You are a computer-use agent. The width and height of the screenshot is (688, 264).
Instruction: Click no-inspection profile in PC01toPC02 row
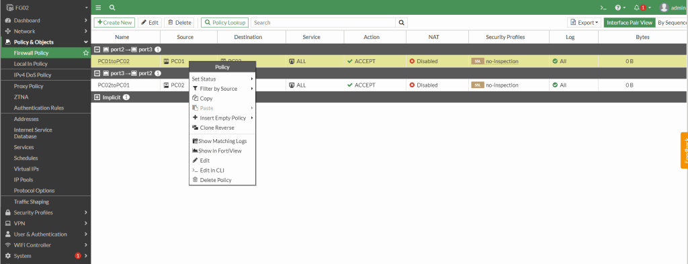pyautogui.click(x=502, y=61)
